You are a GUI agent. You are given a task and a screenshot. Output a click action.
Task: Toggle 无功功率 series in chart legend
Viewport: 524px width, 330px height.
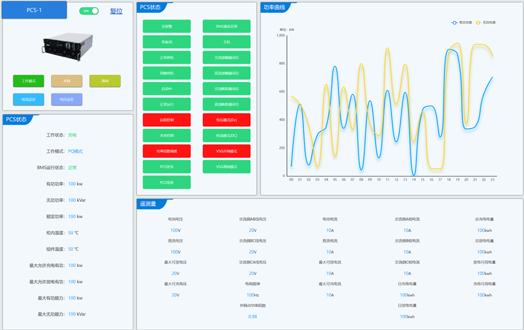[x=486, y=22]
